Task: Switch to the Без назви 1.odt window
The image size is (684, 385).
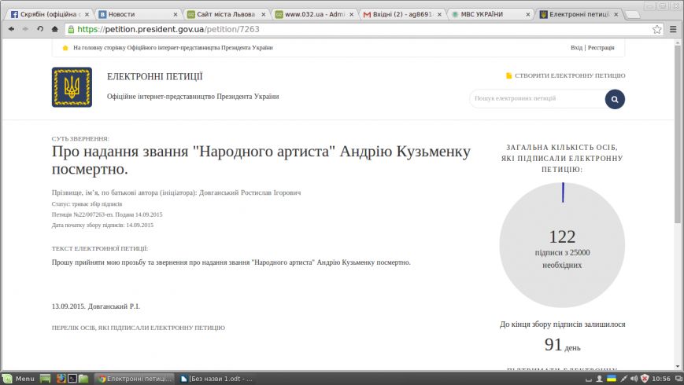Action: [x=216, y=379]
